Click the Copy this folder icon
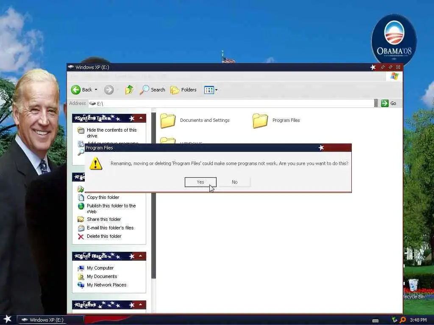434x325 pixels. [x=81, y=198]
